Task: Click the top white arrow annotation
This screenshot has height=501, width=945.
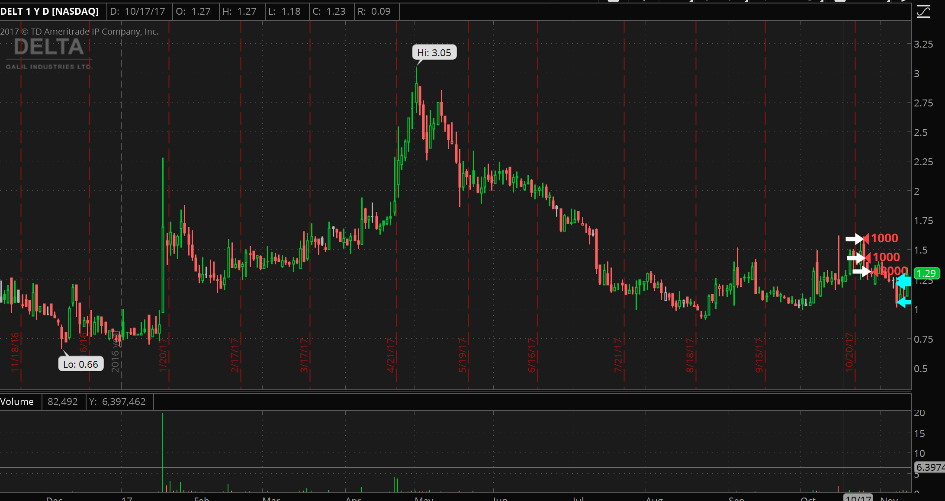Action: coord(854,238)
